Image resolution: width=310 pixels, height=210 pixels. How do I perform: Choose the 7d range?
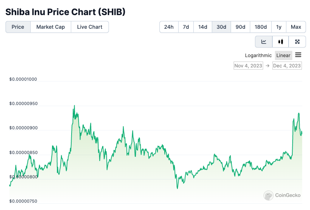point(186,27)
